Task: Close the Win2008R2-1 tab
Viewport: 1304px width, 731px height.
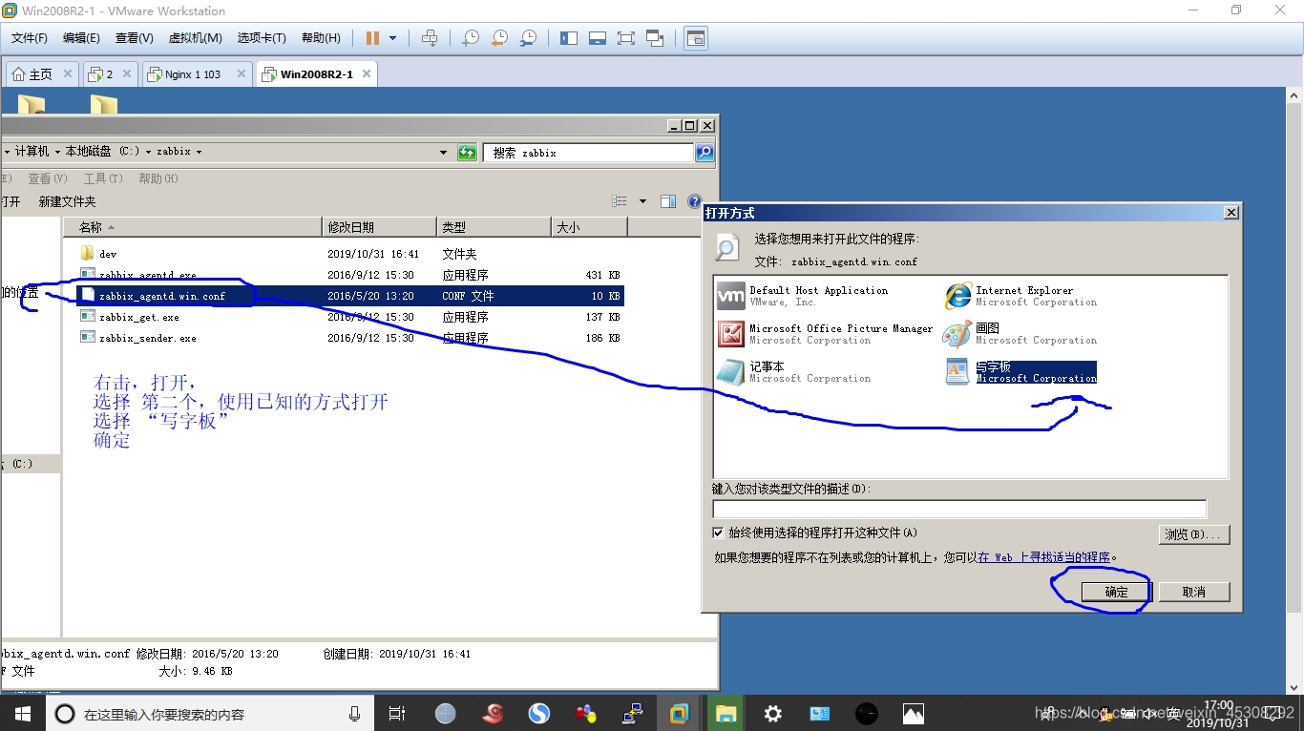Action: pos(366,74)
